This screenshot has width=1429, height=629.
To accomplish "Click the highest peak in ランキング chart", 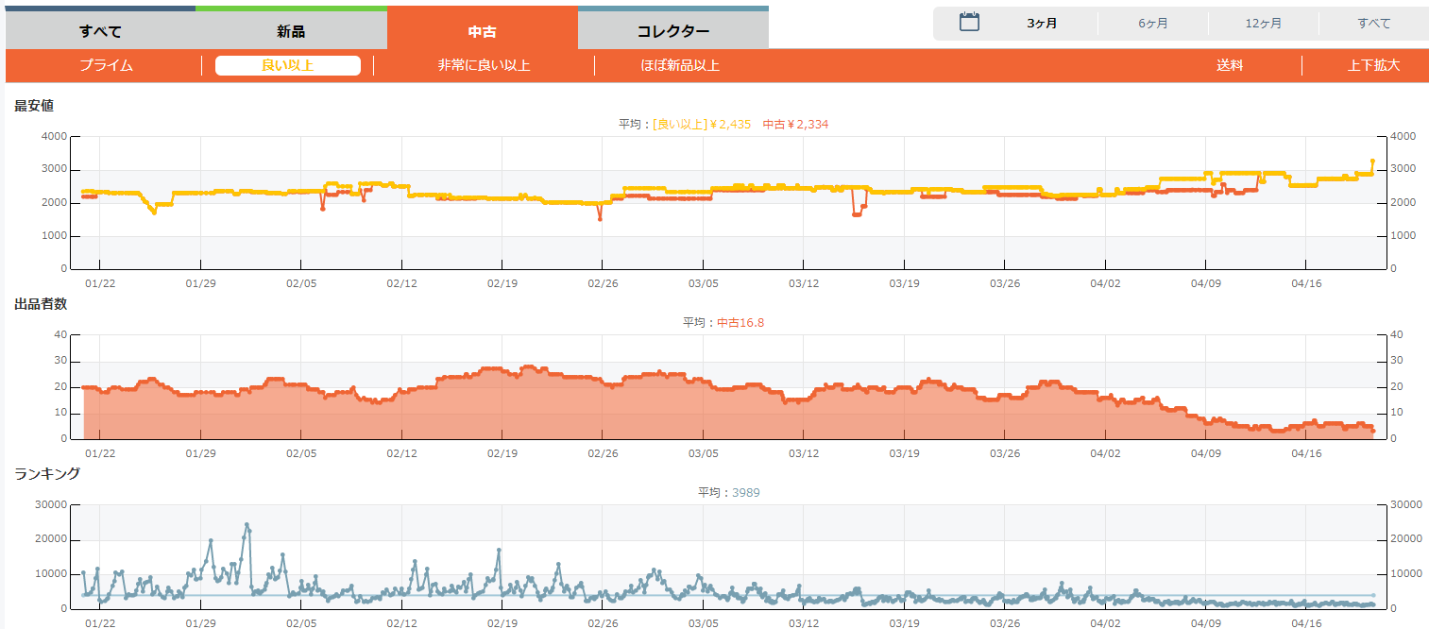I will [247, 525].
